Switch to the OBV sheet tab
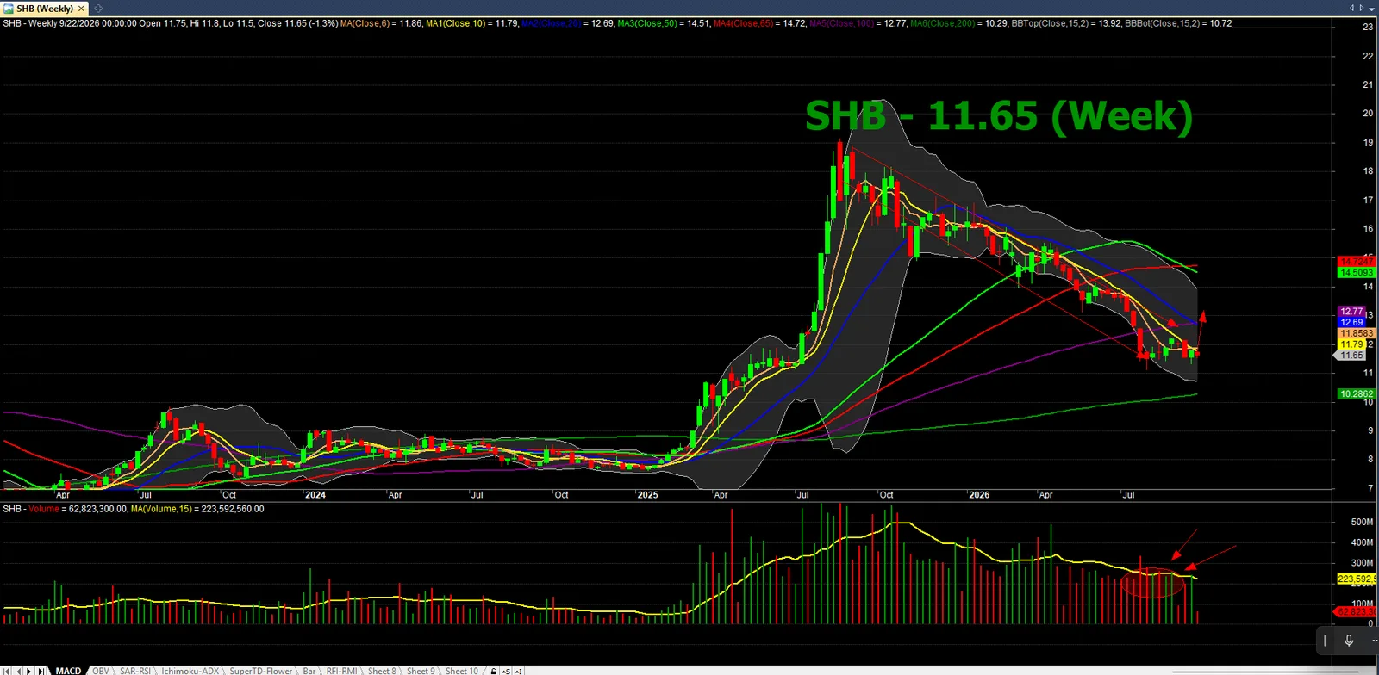This screenshot has width=1379, height=675. tap(101, 671)
